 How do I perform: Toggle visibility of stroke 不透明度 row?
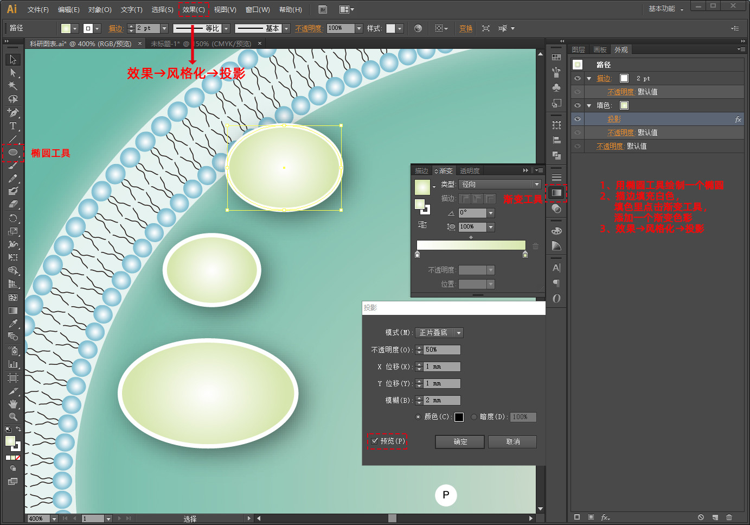coord(577,92)
